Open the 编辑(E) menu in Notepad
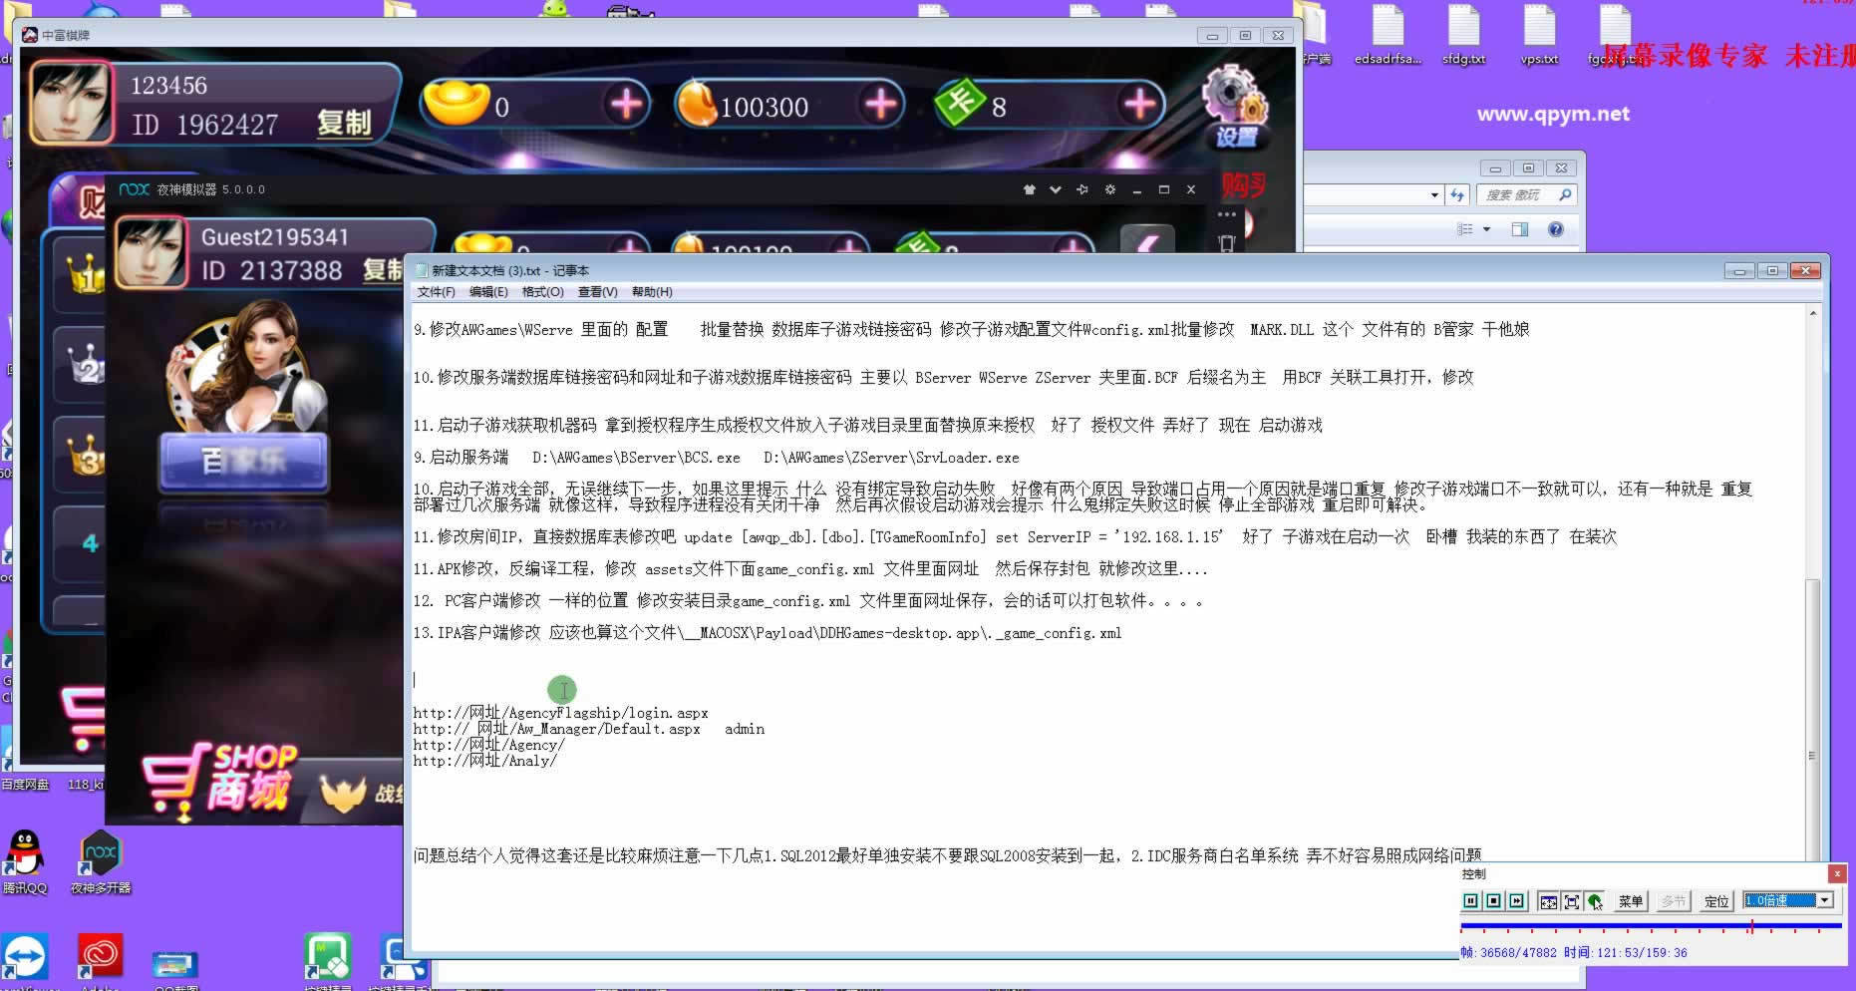Screen dimensions: 1856x991 coord(488,292)
